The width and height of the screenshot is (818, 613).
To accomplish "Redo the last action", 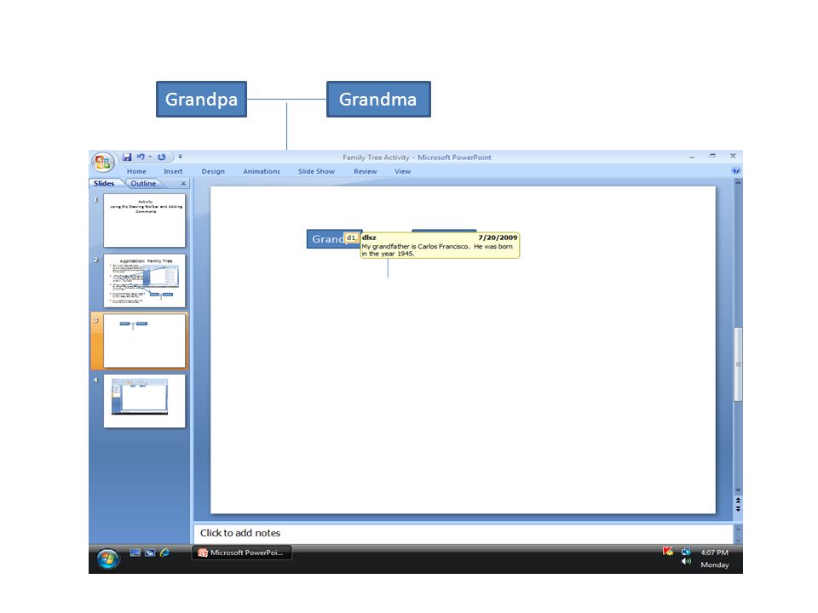I will pyautogui.click(x=162, y=157).
